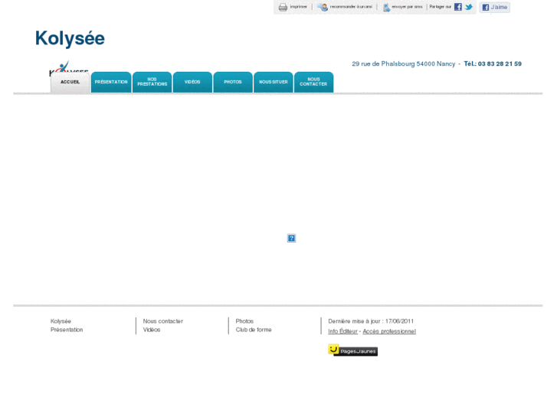Click the Facebook J'aime button

pos(494,7)
